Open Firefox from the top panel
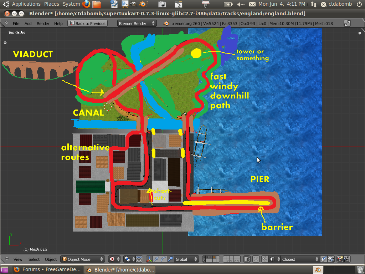The image size is (365, 274). [x=86, y=4]
